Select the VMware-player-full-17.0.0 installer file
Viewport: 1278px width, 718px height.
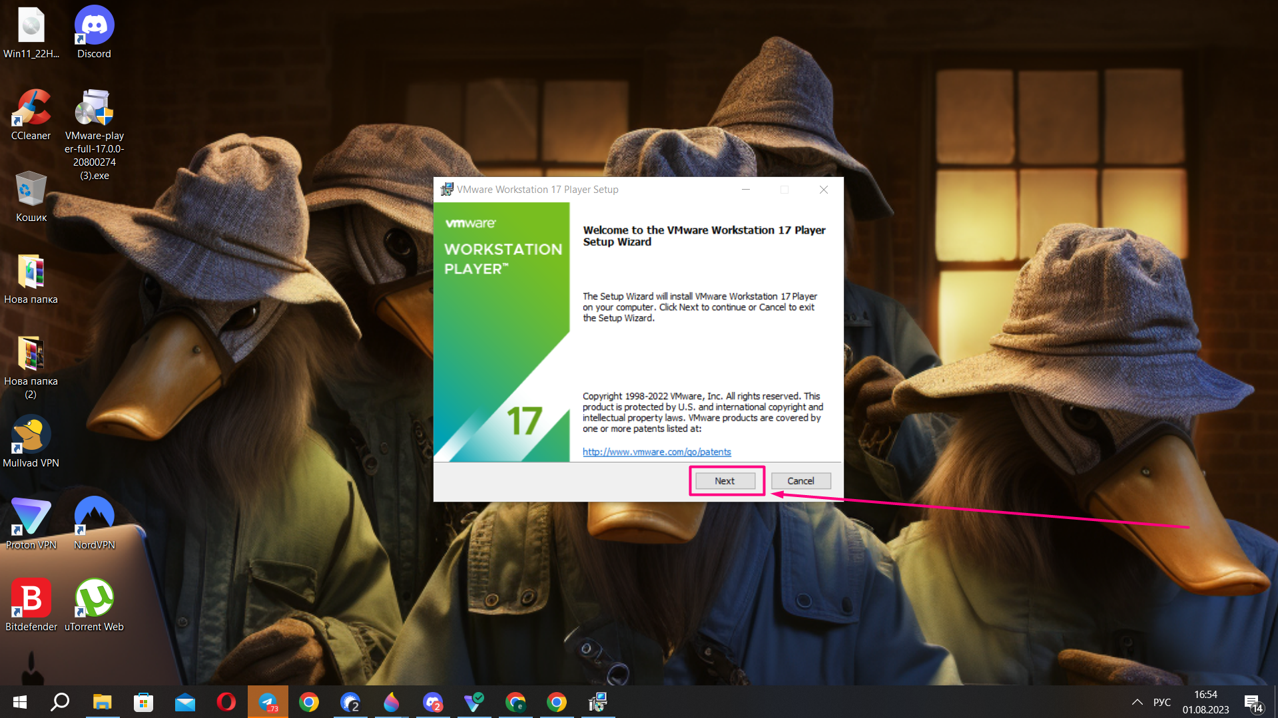(x=94, y=134)
